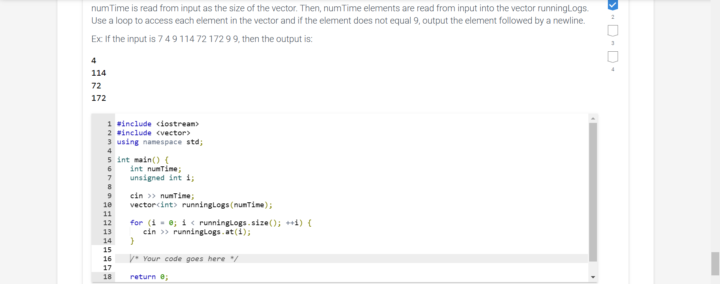Click the code editor scroll-up arrow
The width and height of the screenshot is (720, 284).
[x=593, y=118]
